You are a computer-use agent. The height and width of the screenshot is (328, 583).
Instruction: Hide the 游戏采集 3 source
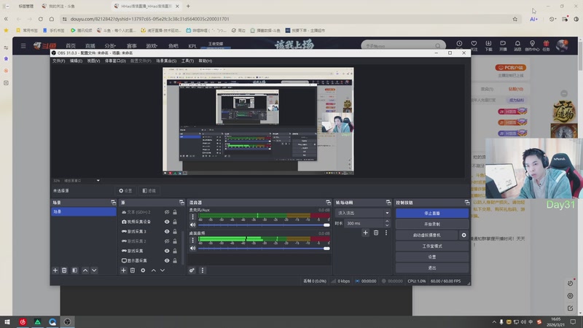(167, 231)
